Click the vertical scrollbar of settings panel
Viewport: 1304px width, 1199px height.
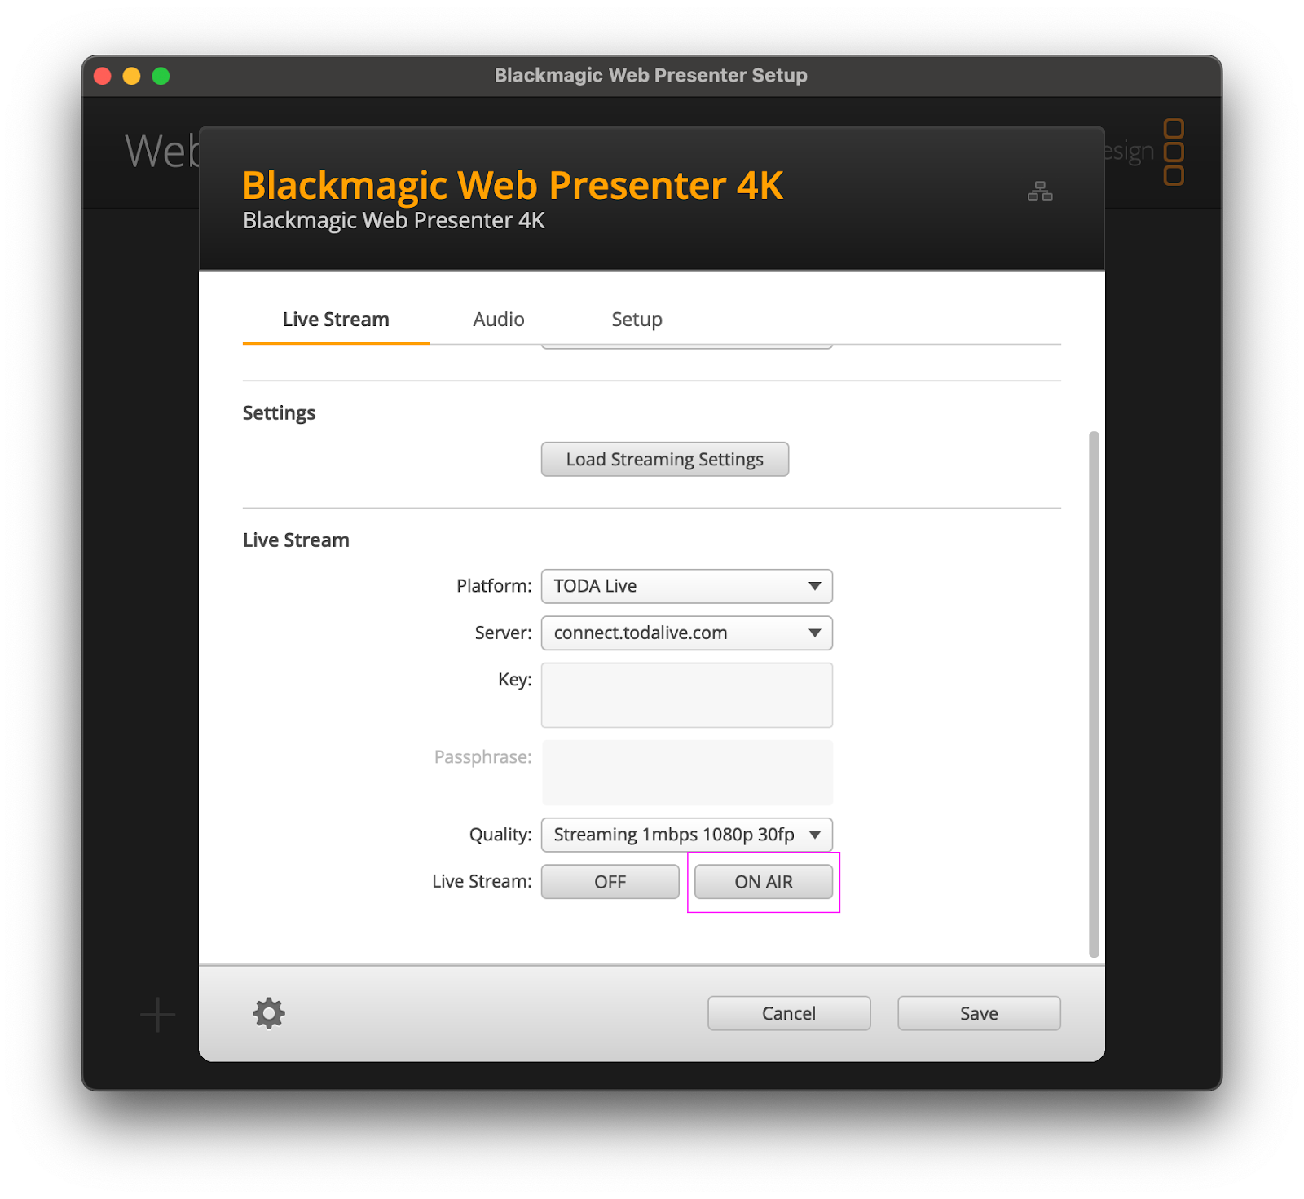click(x=1094, y=694)
